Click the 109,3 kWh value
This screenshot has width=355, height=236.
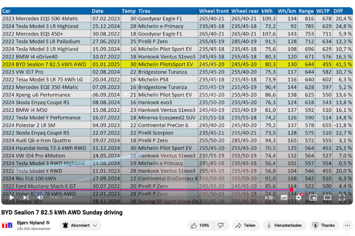point(269,19)
